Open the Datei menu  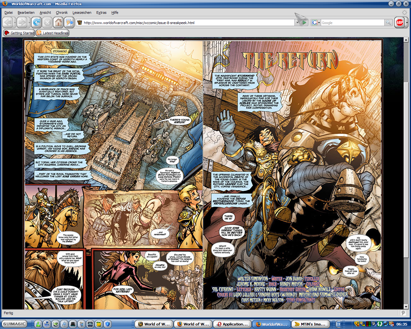tap(9, 13)
